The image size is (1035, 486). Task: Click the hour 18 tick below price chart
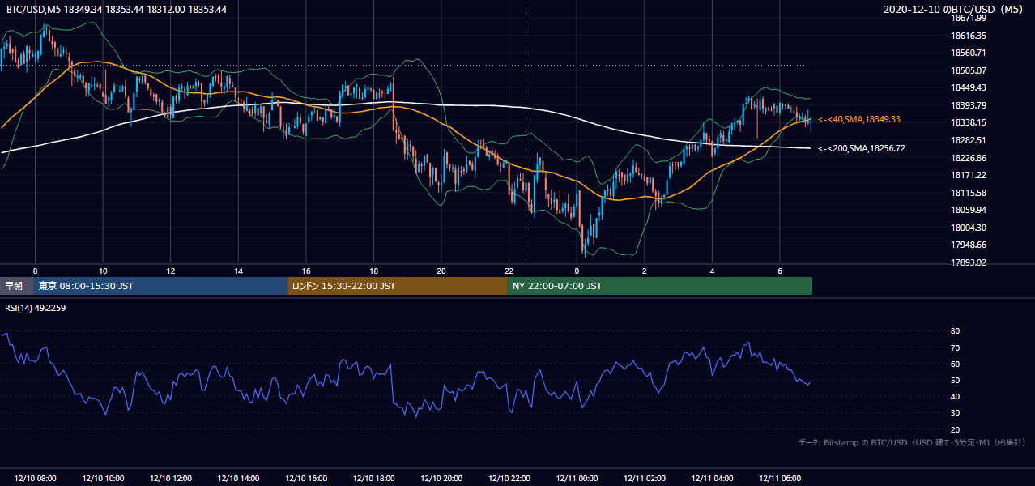pyautogui.click(x=373, y=271)
